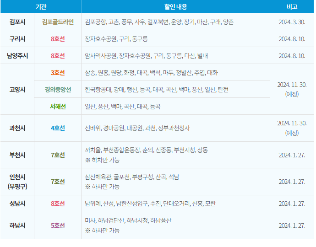316x247 pixels.
Task: Select the station list starting with 삼송
Action: (151, 72)
